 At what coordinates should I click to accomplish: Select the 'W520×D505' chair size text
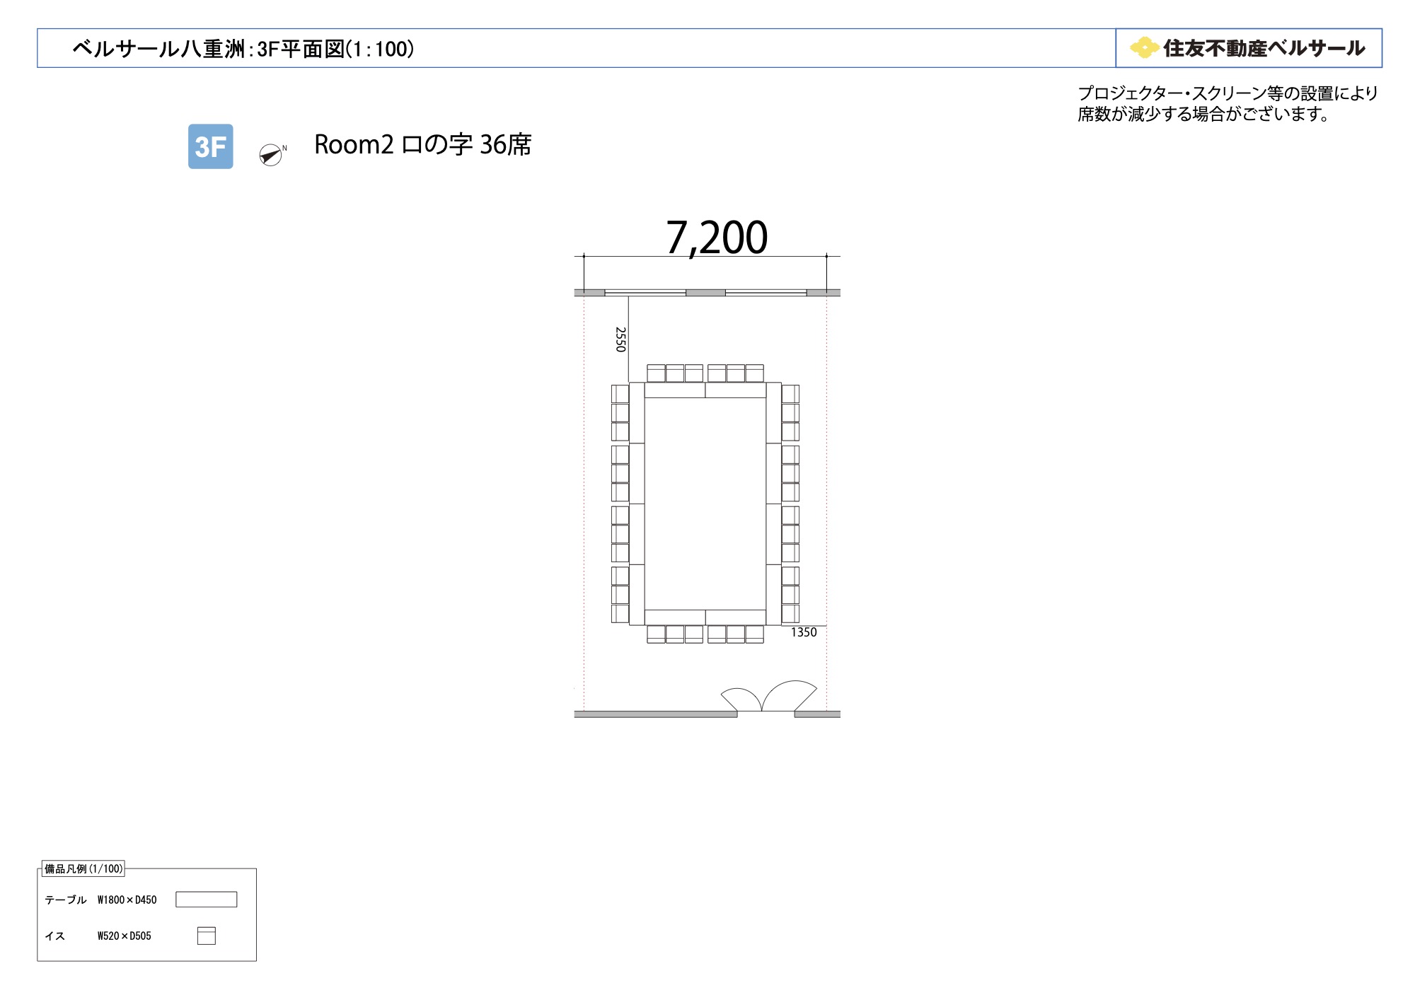tap(125, 936)
